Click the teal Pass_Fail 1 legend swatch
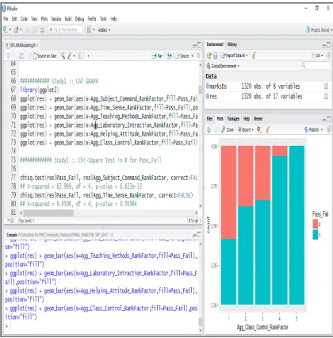333x338 pixels. [x=316, y=235]
